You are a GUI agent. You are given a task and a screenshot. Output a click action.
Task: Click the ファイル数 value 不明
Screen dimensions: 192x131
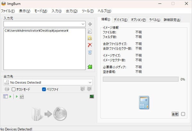139,32
